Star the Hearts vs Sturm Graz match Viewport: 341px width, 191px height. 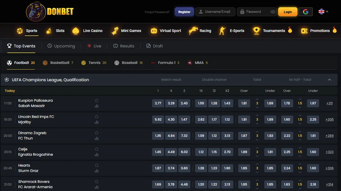(x=97, y=165)
